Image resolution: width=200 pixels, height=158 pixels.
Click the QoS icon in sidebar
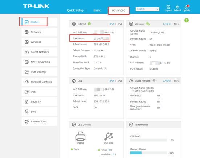point(26,92)
